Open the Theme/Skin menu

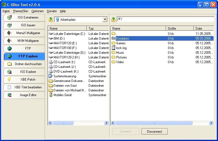click(x=21, y=11)
